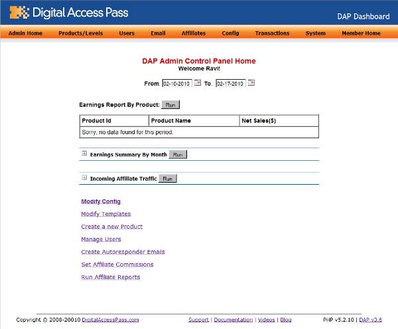This screenshot has height=329, width=398.
Task: Click the Product Name column header
Action: point(194,120)
